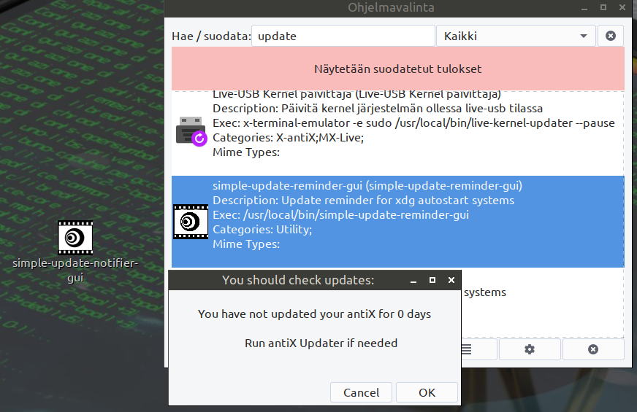Select the simple-update-reminder-gui entry description
Screen dimensions: 637x412
tap(363, 201)
